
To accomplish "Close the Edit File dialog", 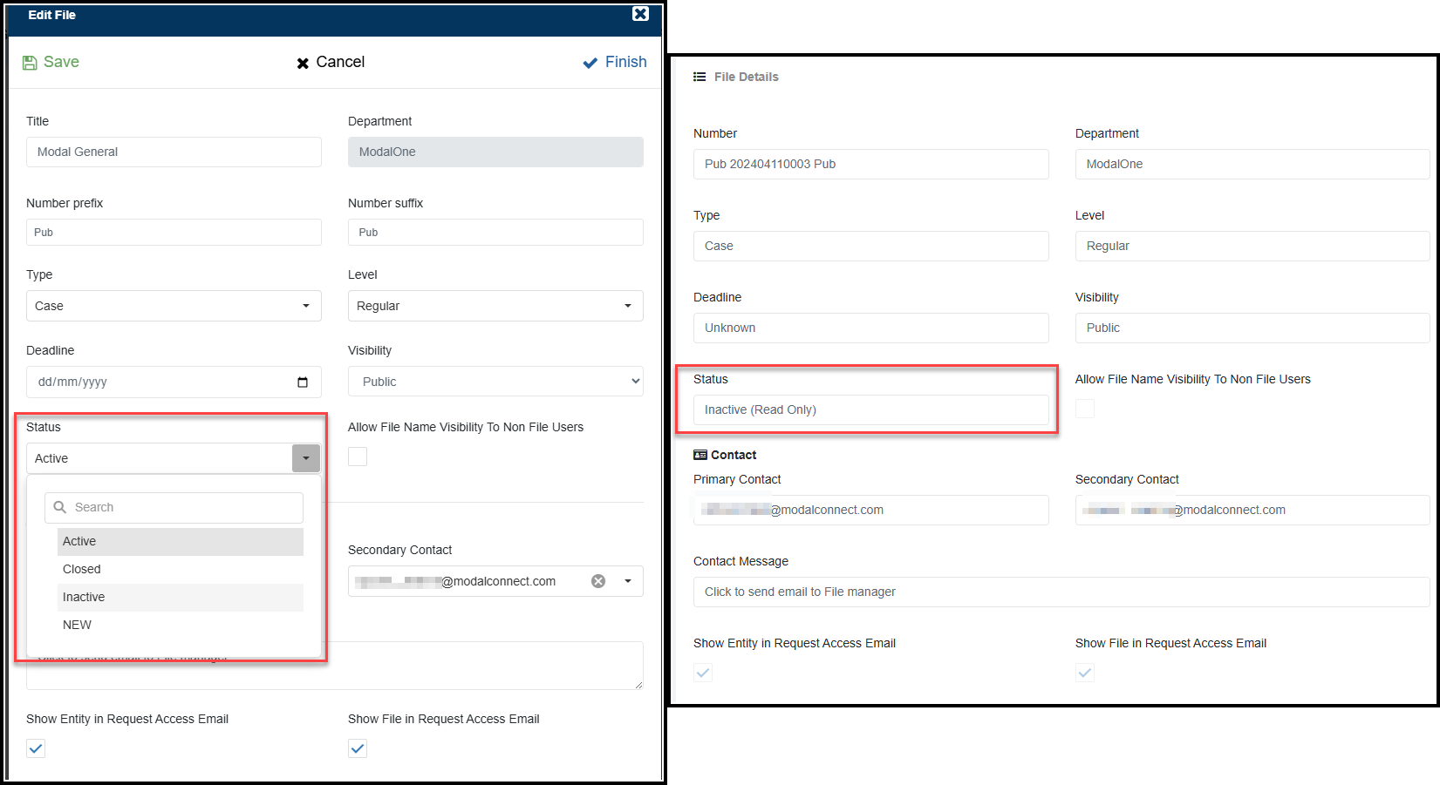I will (x=640, y=14).
